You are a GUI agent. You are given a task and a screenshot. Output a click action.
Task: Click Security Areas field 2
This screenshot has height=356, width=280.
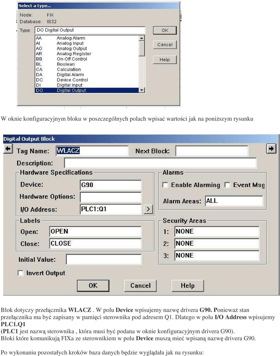coord(217,244)
